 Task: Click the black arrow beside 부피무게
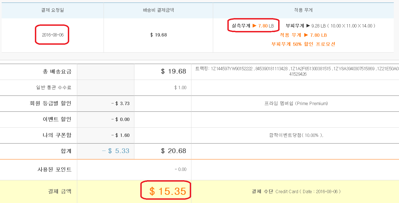click(308, 26)
